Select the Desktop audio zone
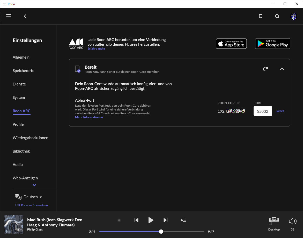The height and width of the screenshot is (238, 303). click(x=274, y=224)
